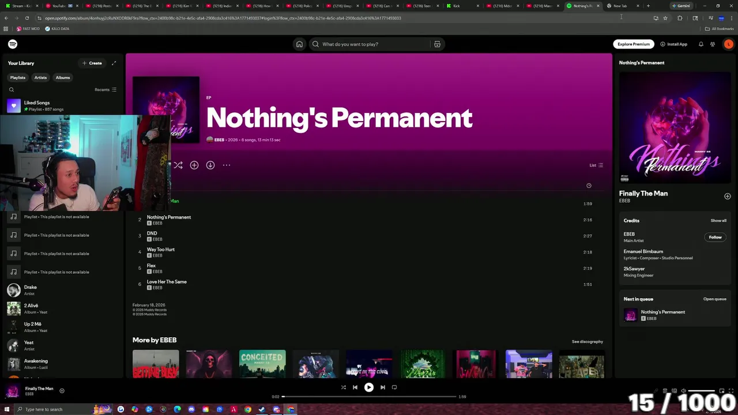Click Create in Your Library

(x=92, y=63)
